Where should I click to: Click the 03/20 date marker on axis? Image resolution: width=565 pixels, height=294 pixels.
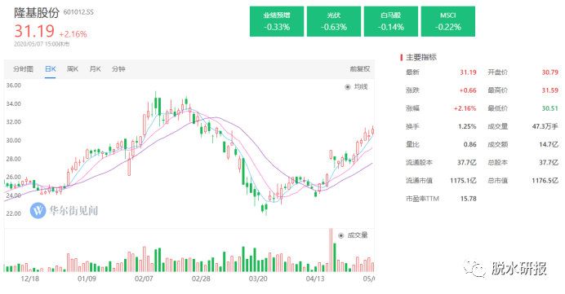[258, 279]
